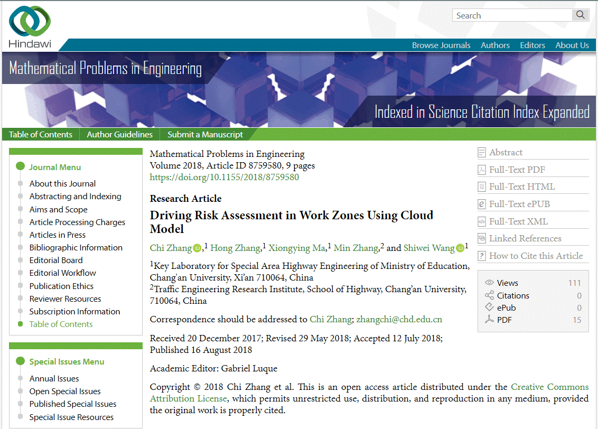Open the About Us navigation item
This screenshot has height=429, width=598.
coord(572,45)
